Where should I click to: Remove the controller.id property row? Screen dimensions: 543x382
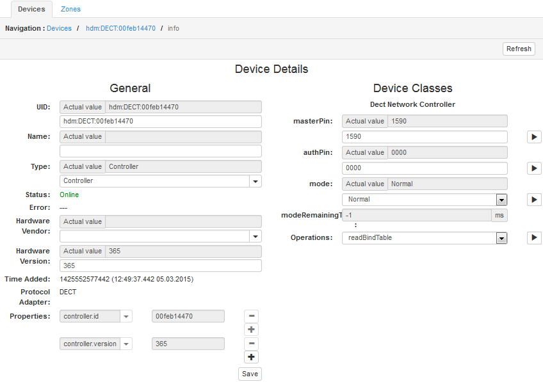tap(251, 315)
